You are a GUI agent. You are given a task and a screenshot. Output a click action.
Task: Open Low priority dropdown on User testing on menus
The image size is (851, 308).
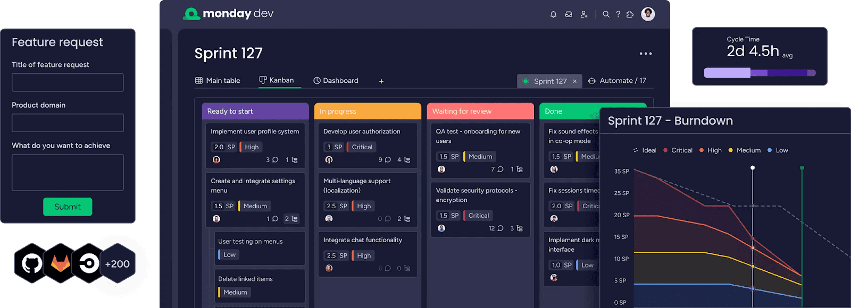click(x=229, y=255)
